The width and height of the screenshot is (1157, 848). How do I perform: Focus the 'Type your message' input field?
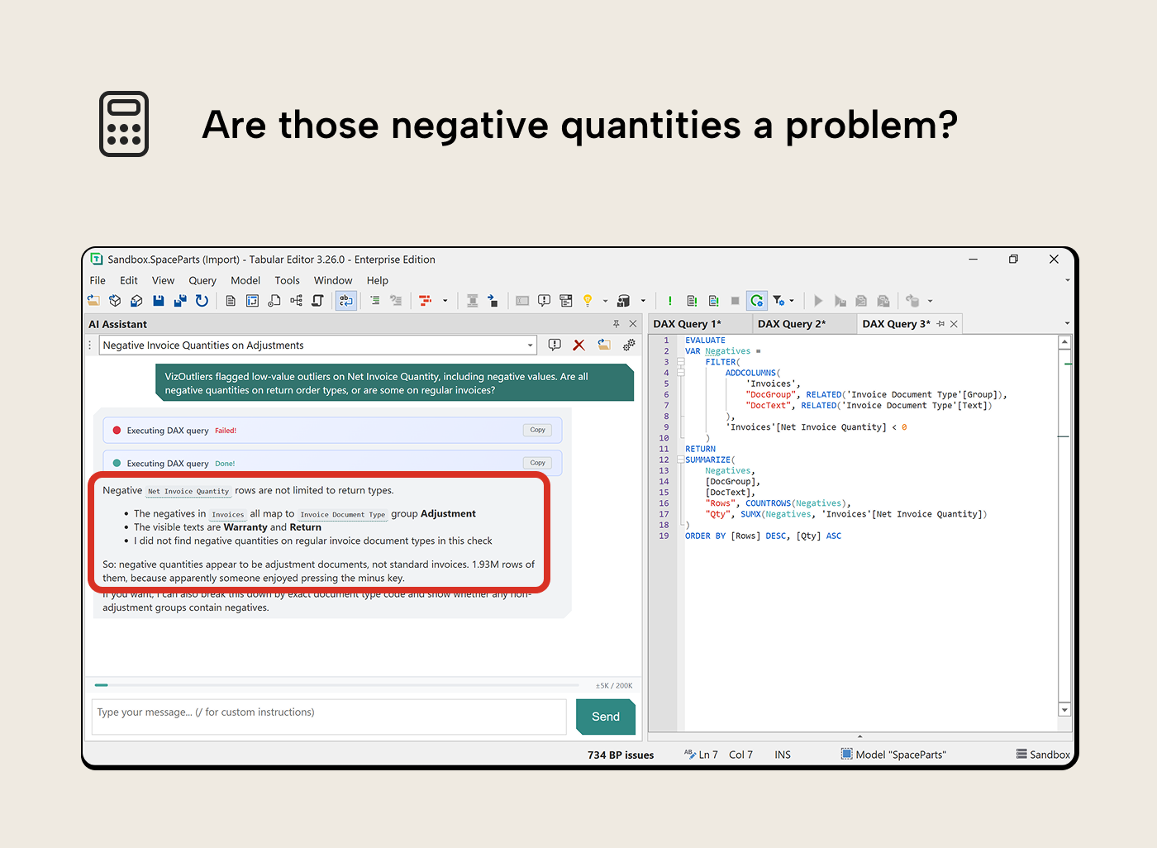(329, 717)
